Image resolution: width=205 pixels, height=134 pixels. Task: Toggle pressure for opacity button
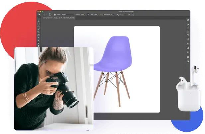point(88,15)
